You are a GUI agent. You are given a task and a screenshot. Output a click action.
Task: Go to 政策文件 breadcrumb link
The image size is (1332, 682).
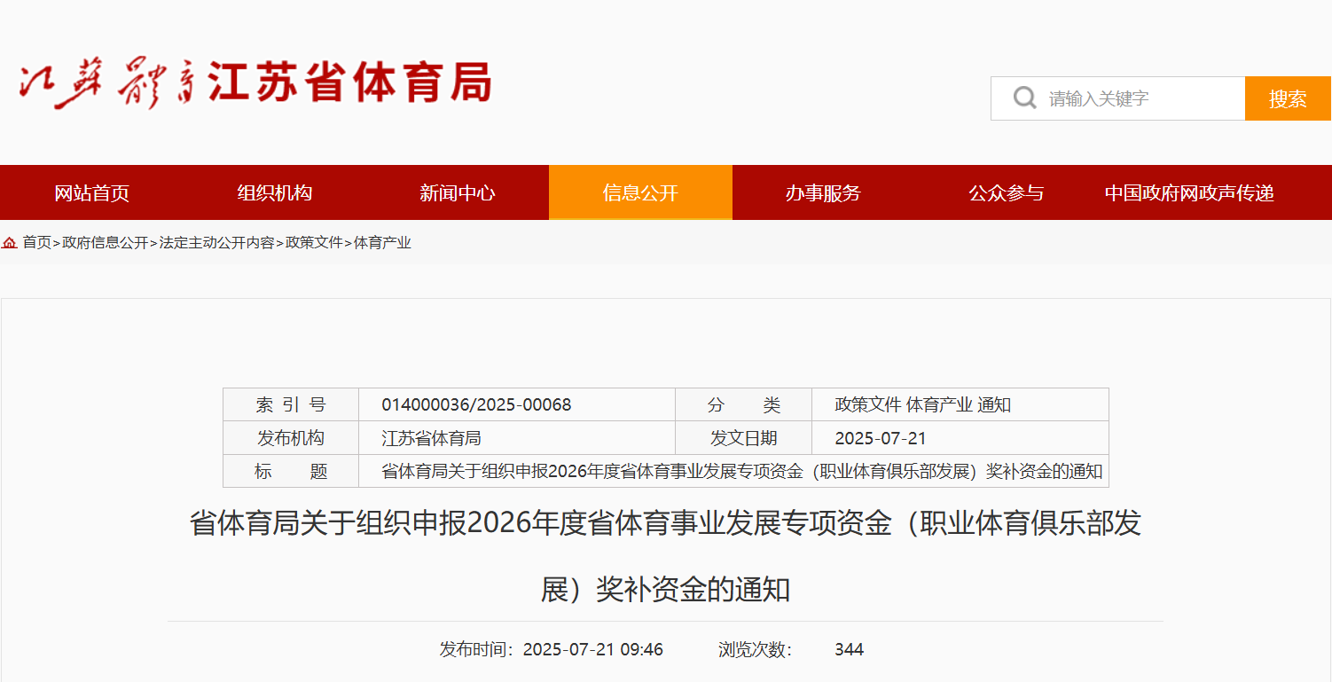pyautogui.click(x=314, y=243)
